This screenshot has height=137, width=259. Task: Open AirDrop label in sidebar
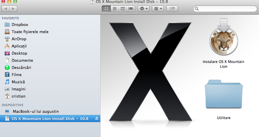(19, 39)
